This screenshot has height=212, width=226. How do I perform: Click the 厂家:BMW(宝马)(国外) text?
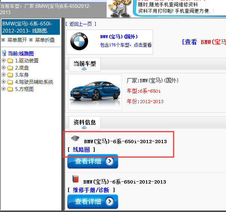[x=153, y=80]
